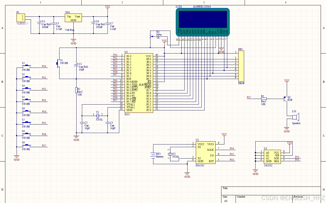The height and width of the screenshot is (203, 326).
Task: Select the C3 30pF capacitor symbol
Action: (108, 123)
